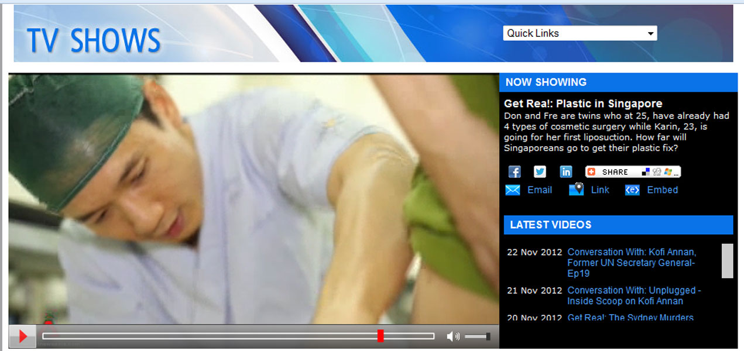Mute the video using speaker icon

[452, 336]
